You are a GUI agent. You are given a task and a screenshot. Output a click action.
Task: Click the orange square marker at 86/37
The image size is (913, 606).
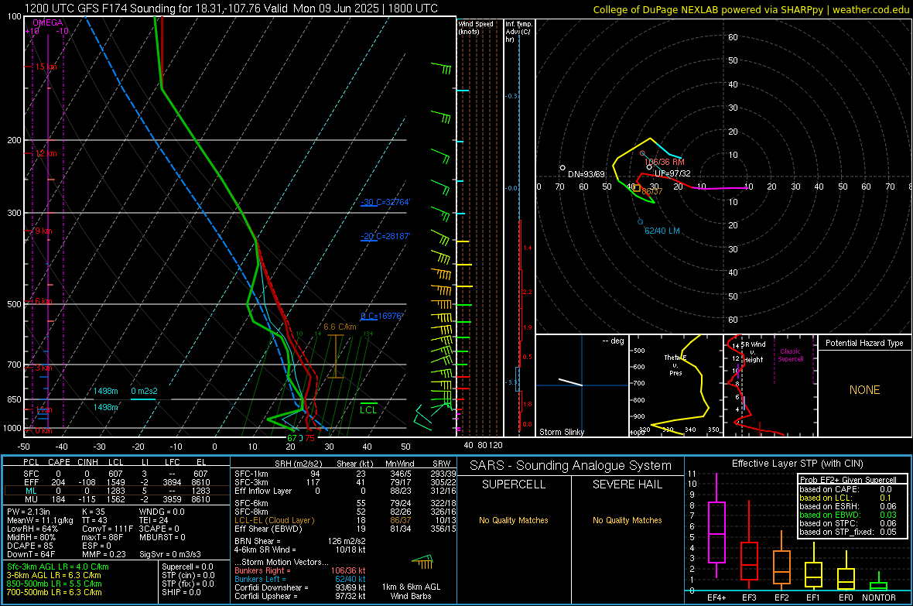[637, 188]
